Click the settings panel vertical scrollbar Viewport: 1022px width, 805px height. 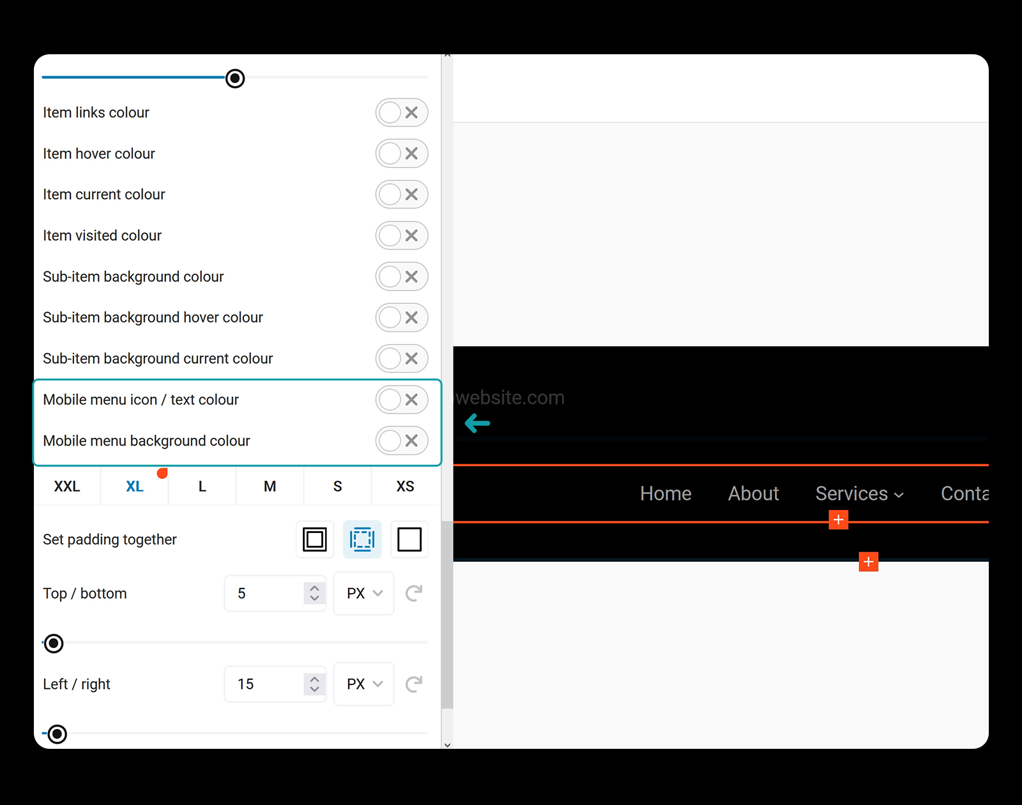tap(447, 615)
